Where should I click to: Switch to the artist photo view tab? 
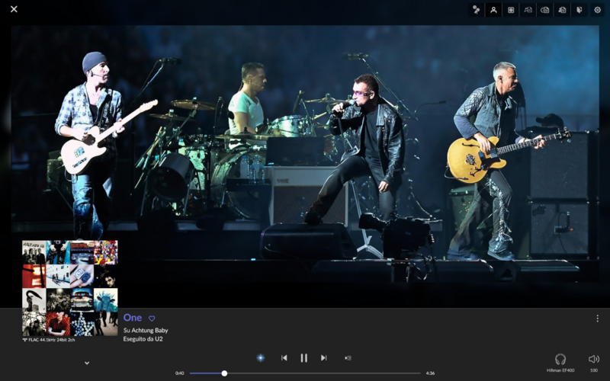(x=493, y=10)
